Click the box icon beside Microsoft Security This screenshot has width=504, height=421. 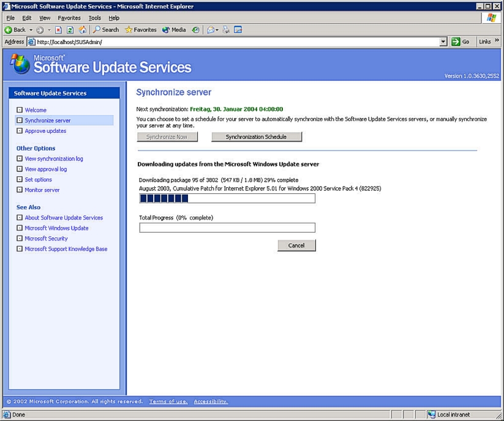pos(20,238)
